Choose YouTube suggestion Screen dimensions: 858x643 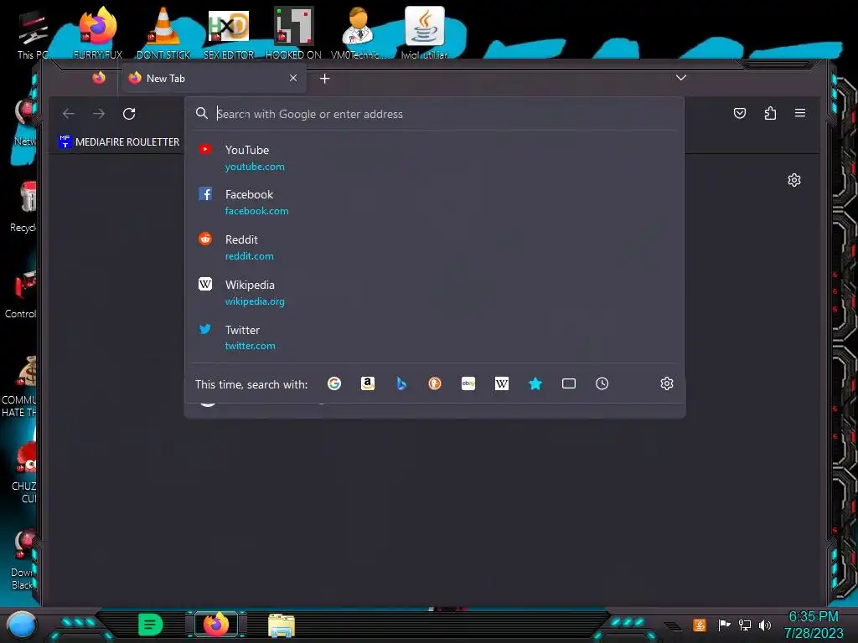click(x=435, y=157)
